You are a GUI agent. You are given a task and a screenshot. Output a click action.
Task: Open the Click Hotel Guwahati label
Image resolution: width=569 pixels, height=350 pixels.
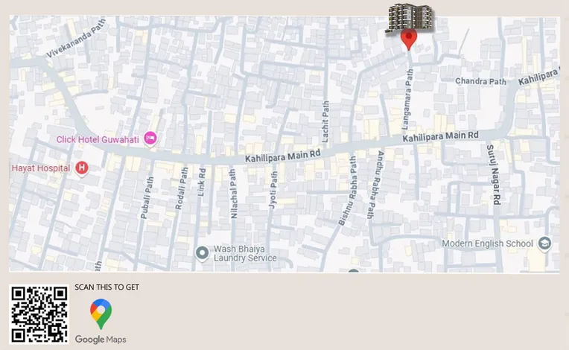[x=98, y=140]
